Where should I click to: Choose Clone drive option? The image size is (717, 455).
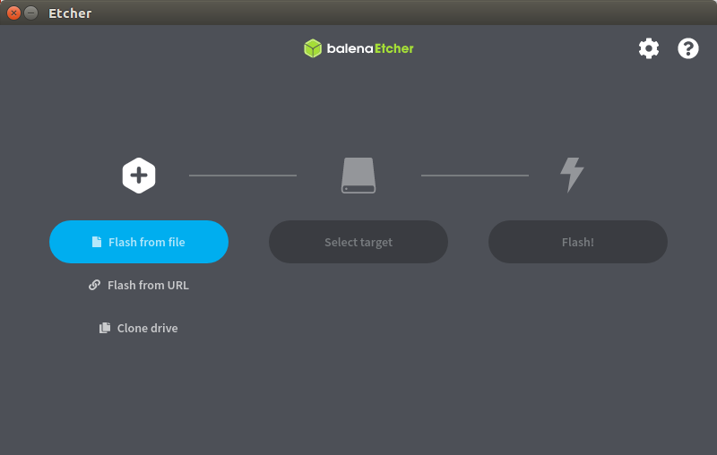point(139,328)
